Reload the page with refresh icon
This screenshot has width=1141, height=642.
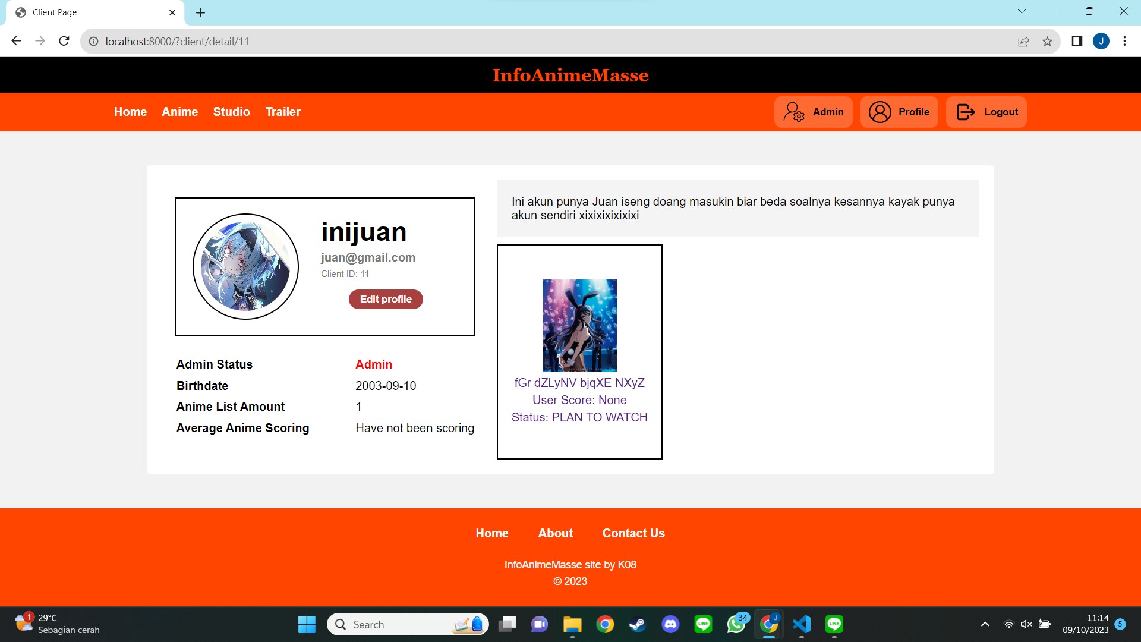[x=64, y=41]
